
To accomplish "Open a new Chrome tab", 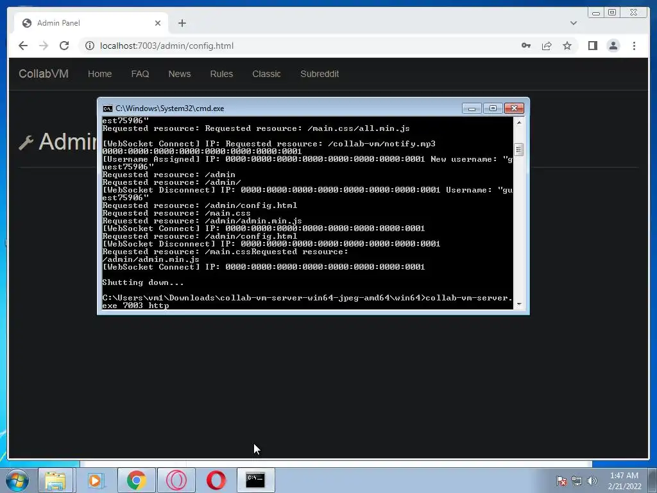I will click(x=182, y=23).
